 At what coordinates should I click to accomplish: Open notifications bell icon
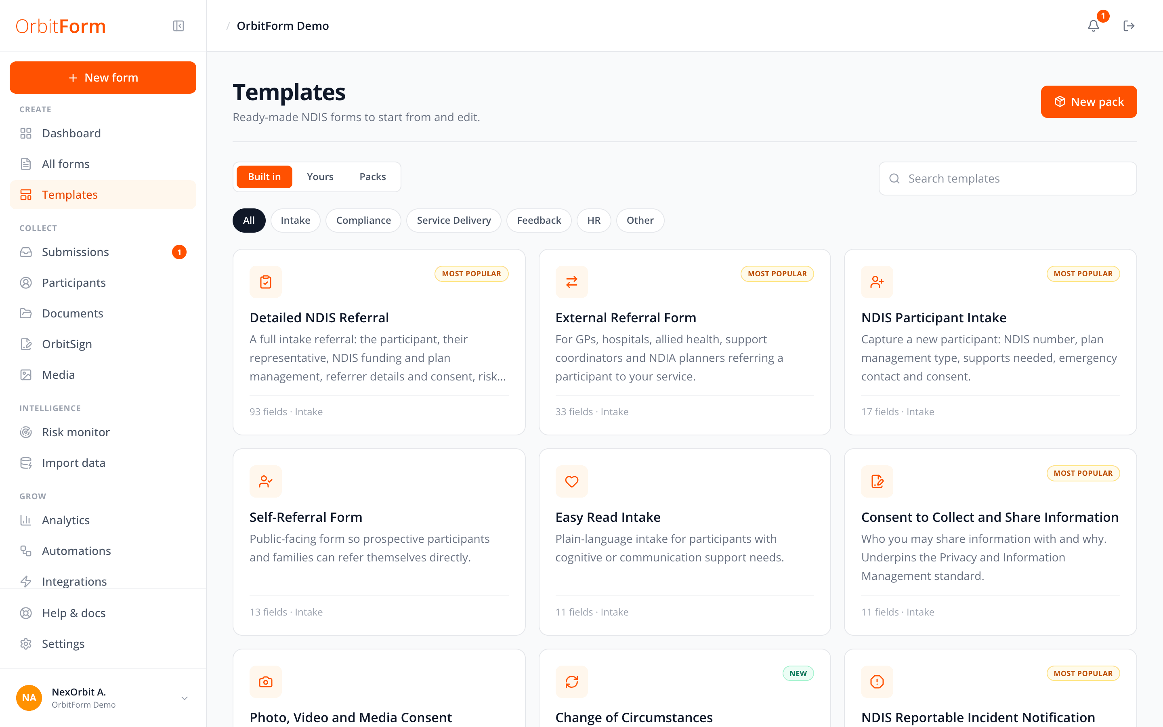(x=1093, y=26)
